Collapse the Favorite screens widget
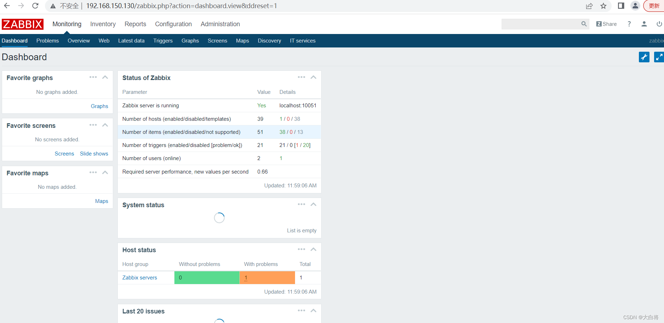Image resolution: width=664 pixels, height=323 pixels. [x=105, y=125]
